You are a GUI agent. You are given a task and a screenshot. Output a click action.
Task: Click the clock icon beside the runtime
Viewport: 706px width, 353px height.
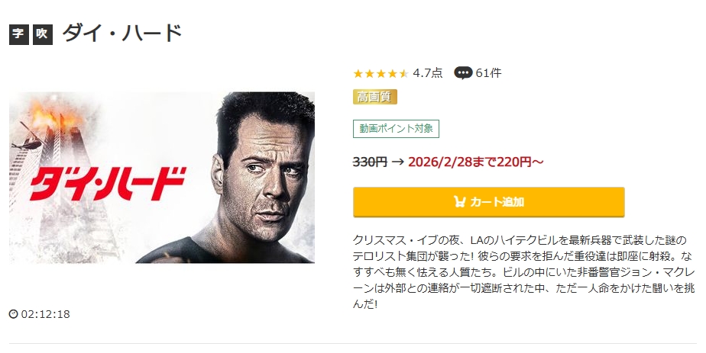[x=13, y=314]
